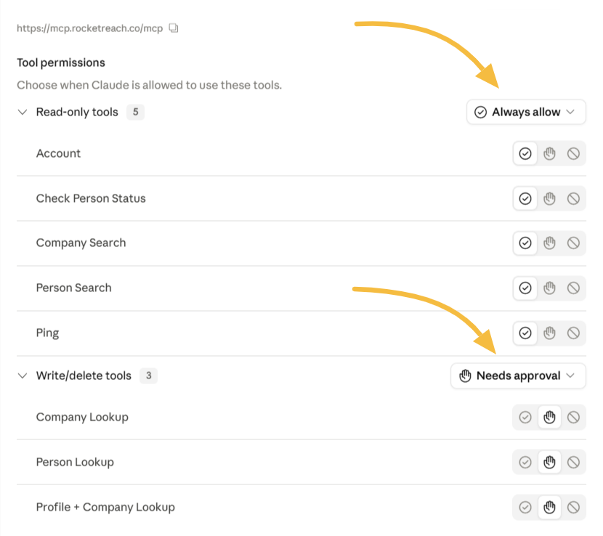Set Company Lookup to always allow

(x=525, y=417)
